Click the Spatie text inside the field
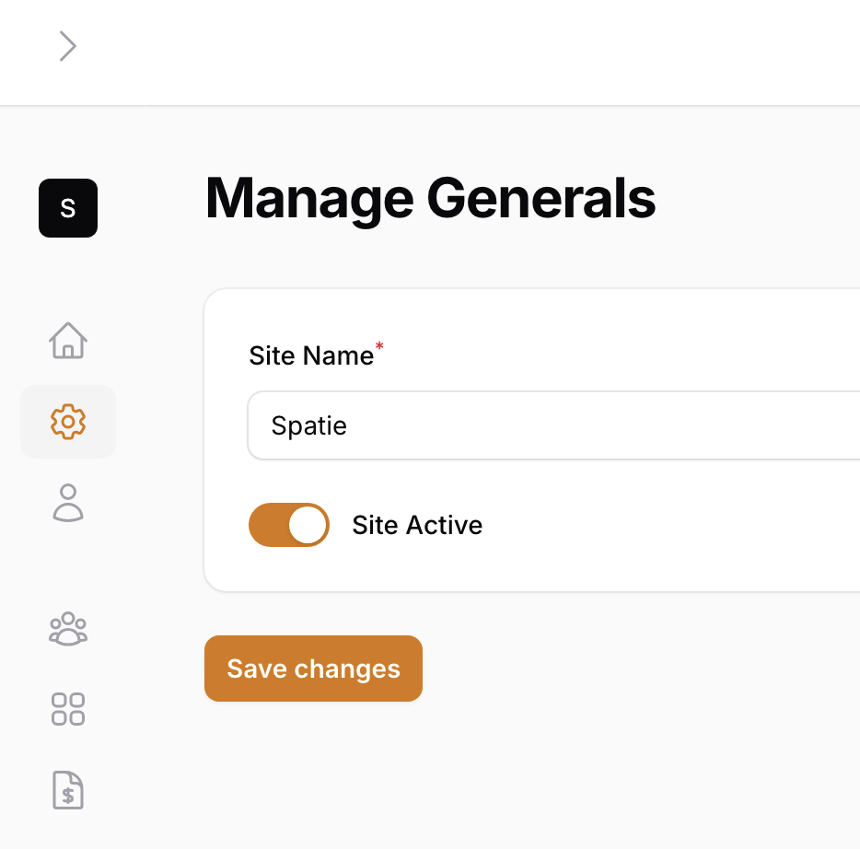The height and width of the screenshot is (849, 860). pos(308,426)
